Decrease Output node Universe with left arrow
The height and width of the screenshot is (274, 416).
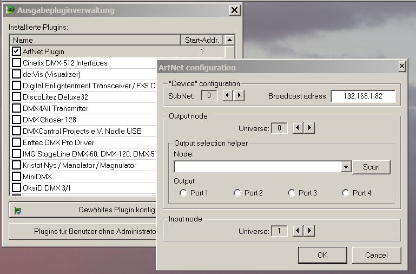(298, 128)
